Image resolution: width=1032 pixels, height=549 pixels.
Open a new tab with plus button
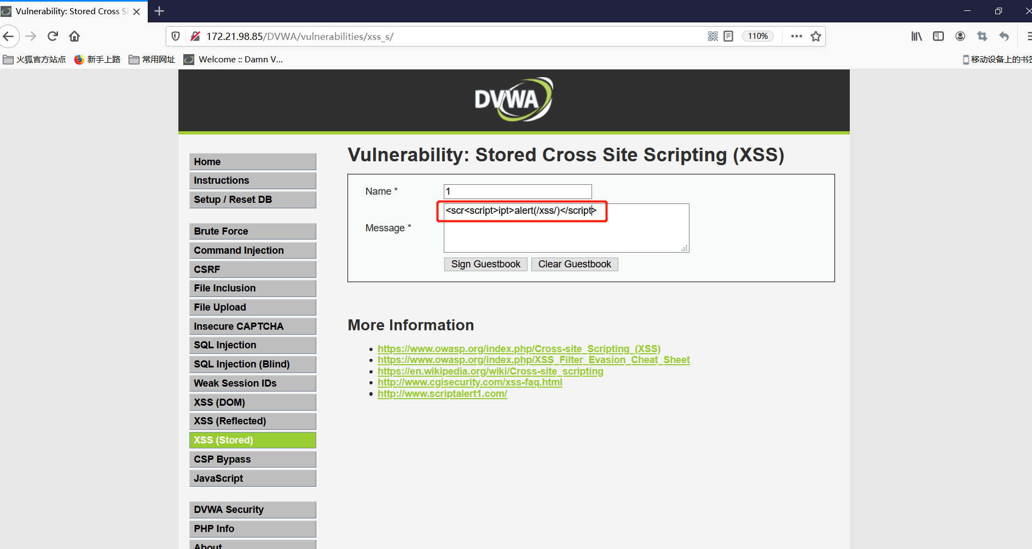(159, 11)
